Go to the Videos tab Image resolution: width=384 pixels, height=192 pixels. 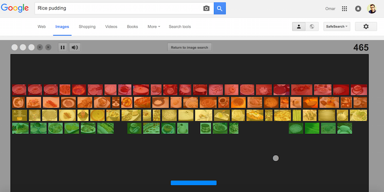(x=111, y=27)
